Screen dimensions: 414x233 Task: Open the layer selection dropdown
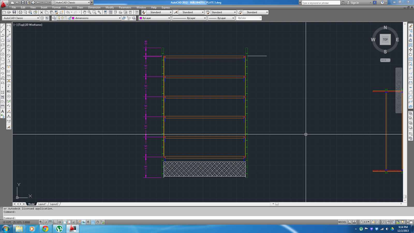pyautogui.click(x=120, y=18)
